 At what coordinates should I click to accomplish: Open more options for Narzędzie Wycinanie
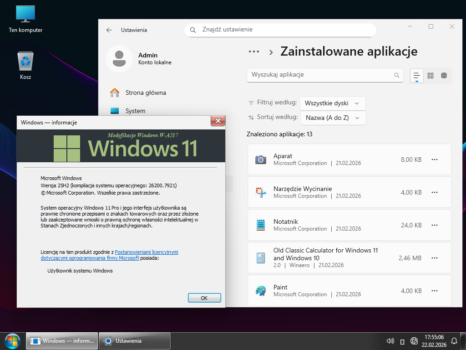click(x=435, y=192)
